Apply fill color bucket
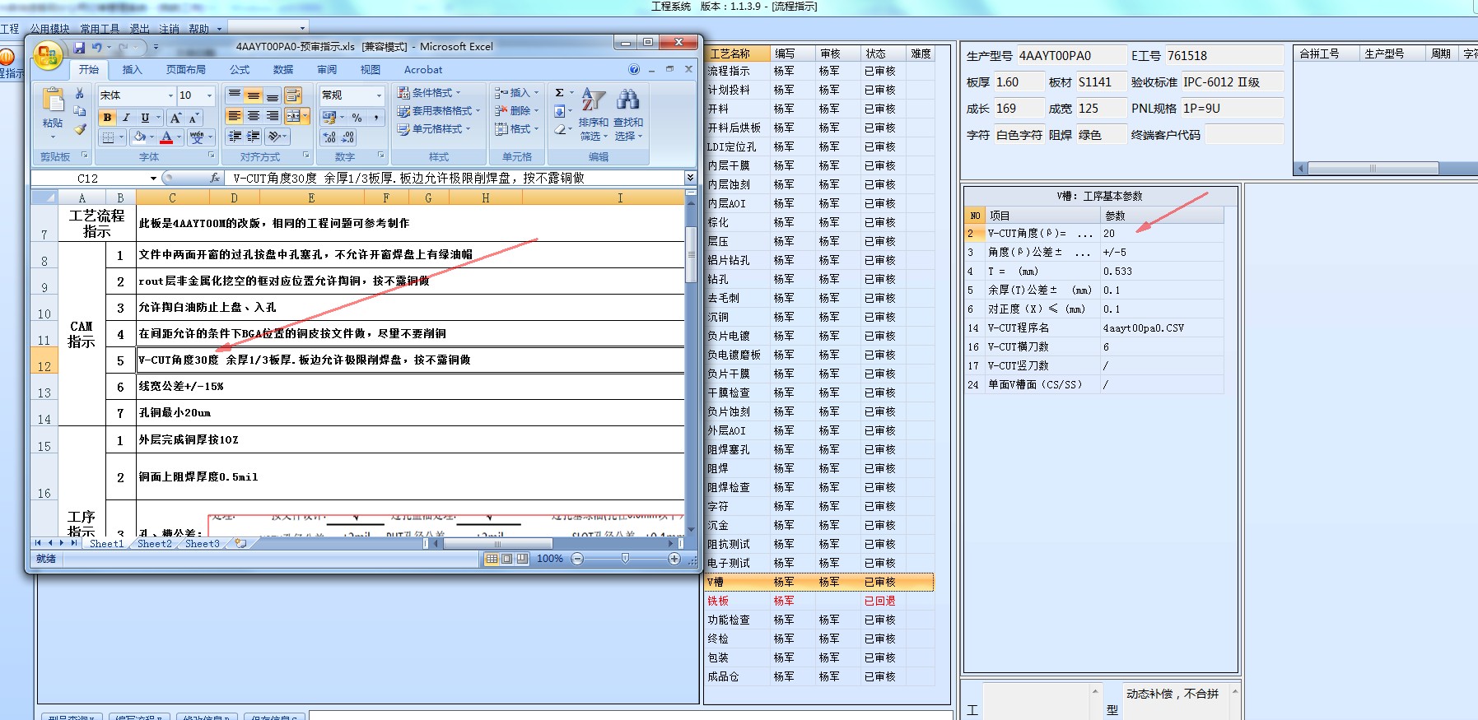Viewport: 1478px width, 720px height. (140, 137)
